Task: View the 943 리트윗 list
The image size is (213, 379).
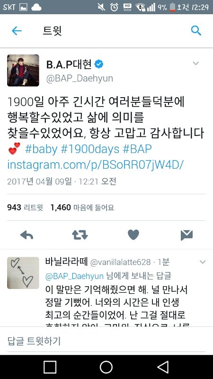Action: tap(25, 208)
